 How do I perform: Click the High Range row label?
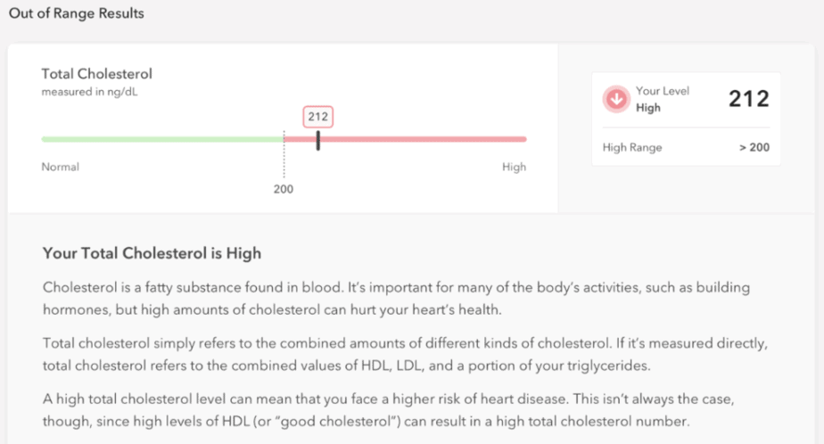click(632, 148)
